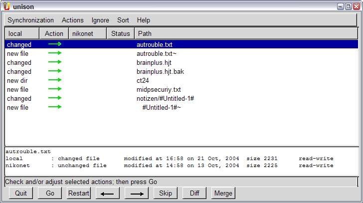
Task: Click the green arrow for autrouble.txt~
Action: (55, 53)
